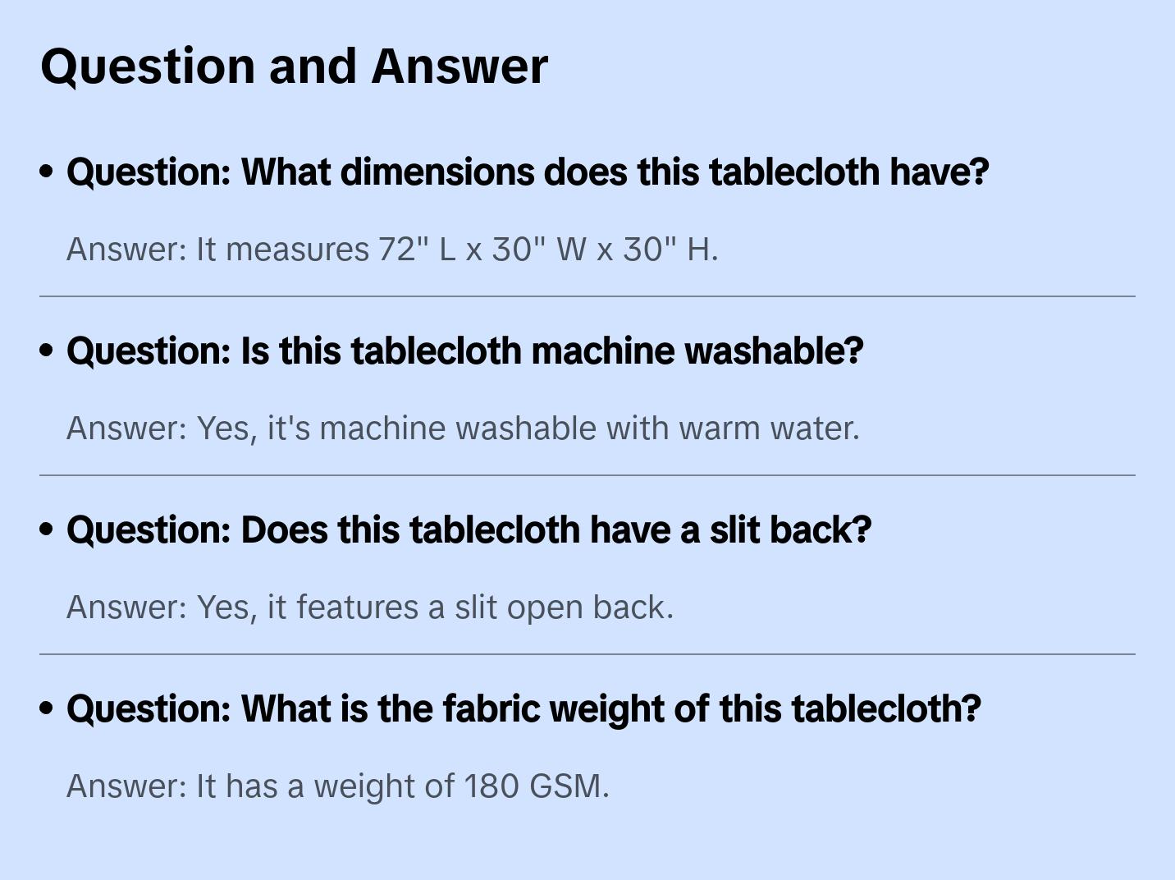Screen dimensions: 1175x880
Task: Click the bullet before the slit back question
Action: (47, 529)
